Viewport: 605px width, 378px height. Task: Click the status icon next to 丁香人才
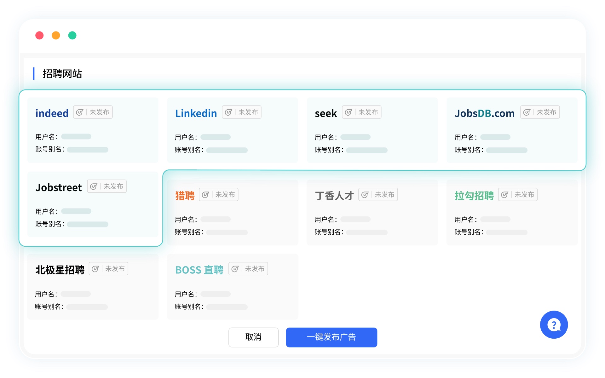[x=365, y=195]
